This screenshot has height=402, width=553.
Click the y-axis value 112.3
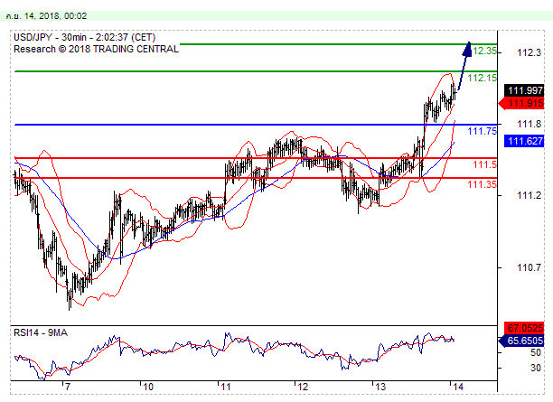pos(529,53)
